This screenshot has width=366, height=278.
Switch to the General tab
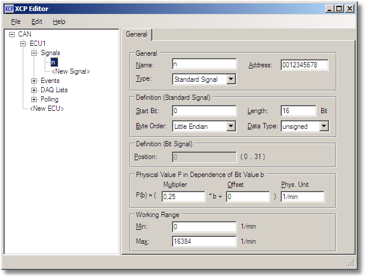pos(137,34)
